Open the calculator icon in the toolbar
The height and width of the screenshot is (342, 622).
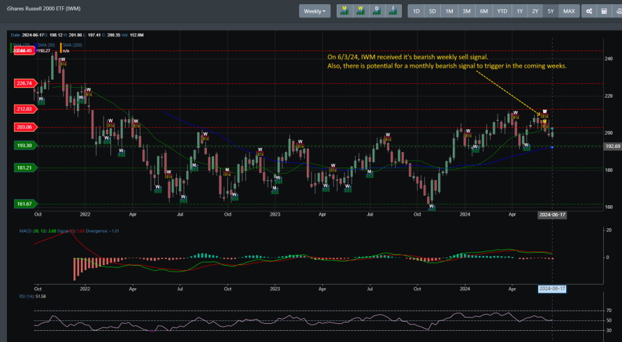tap(604, 11)
